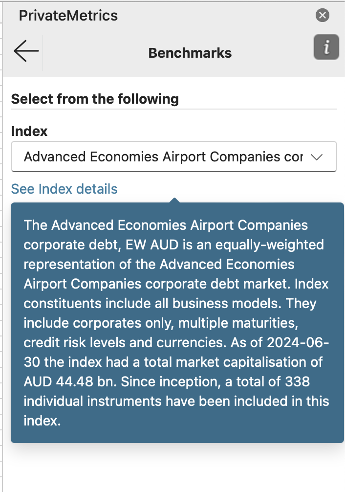The height and width of the screenshot is (492, 345).
Task: Click the index description tooltip's first line
Action: point(166,225)
